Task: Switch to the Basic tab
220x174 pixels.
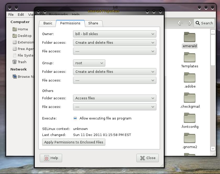Action: coord(48,23)
